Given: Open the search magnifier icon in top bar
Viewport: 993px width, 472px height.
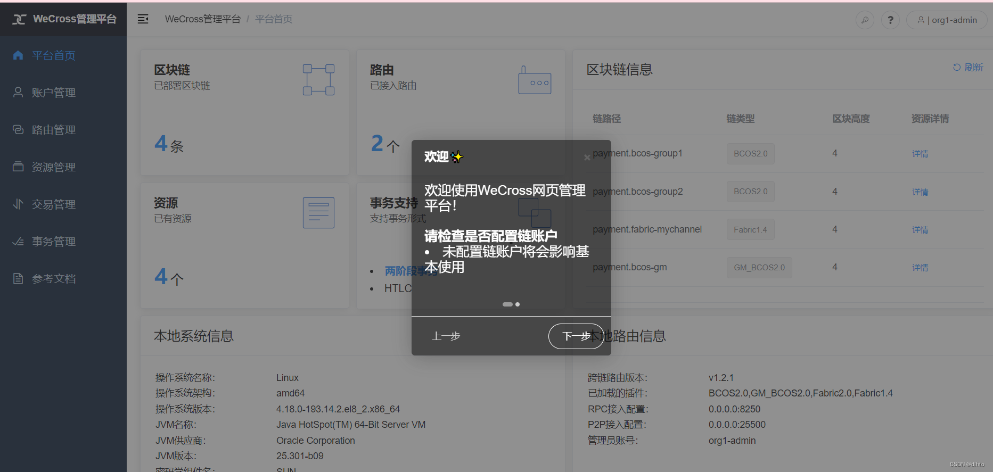Looking at the screenshot, I should [x=865, y=20].
